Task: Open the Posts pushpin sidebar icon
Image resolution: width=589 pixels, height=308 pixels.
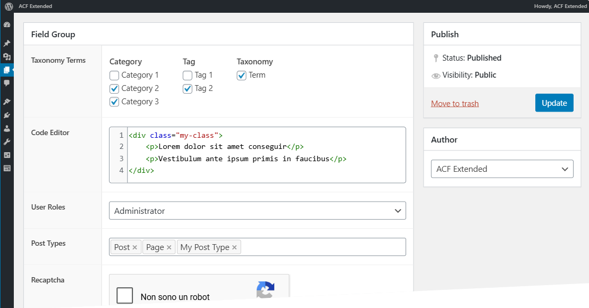Action: [7, 43]
